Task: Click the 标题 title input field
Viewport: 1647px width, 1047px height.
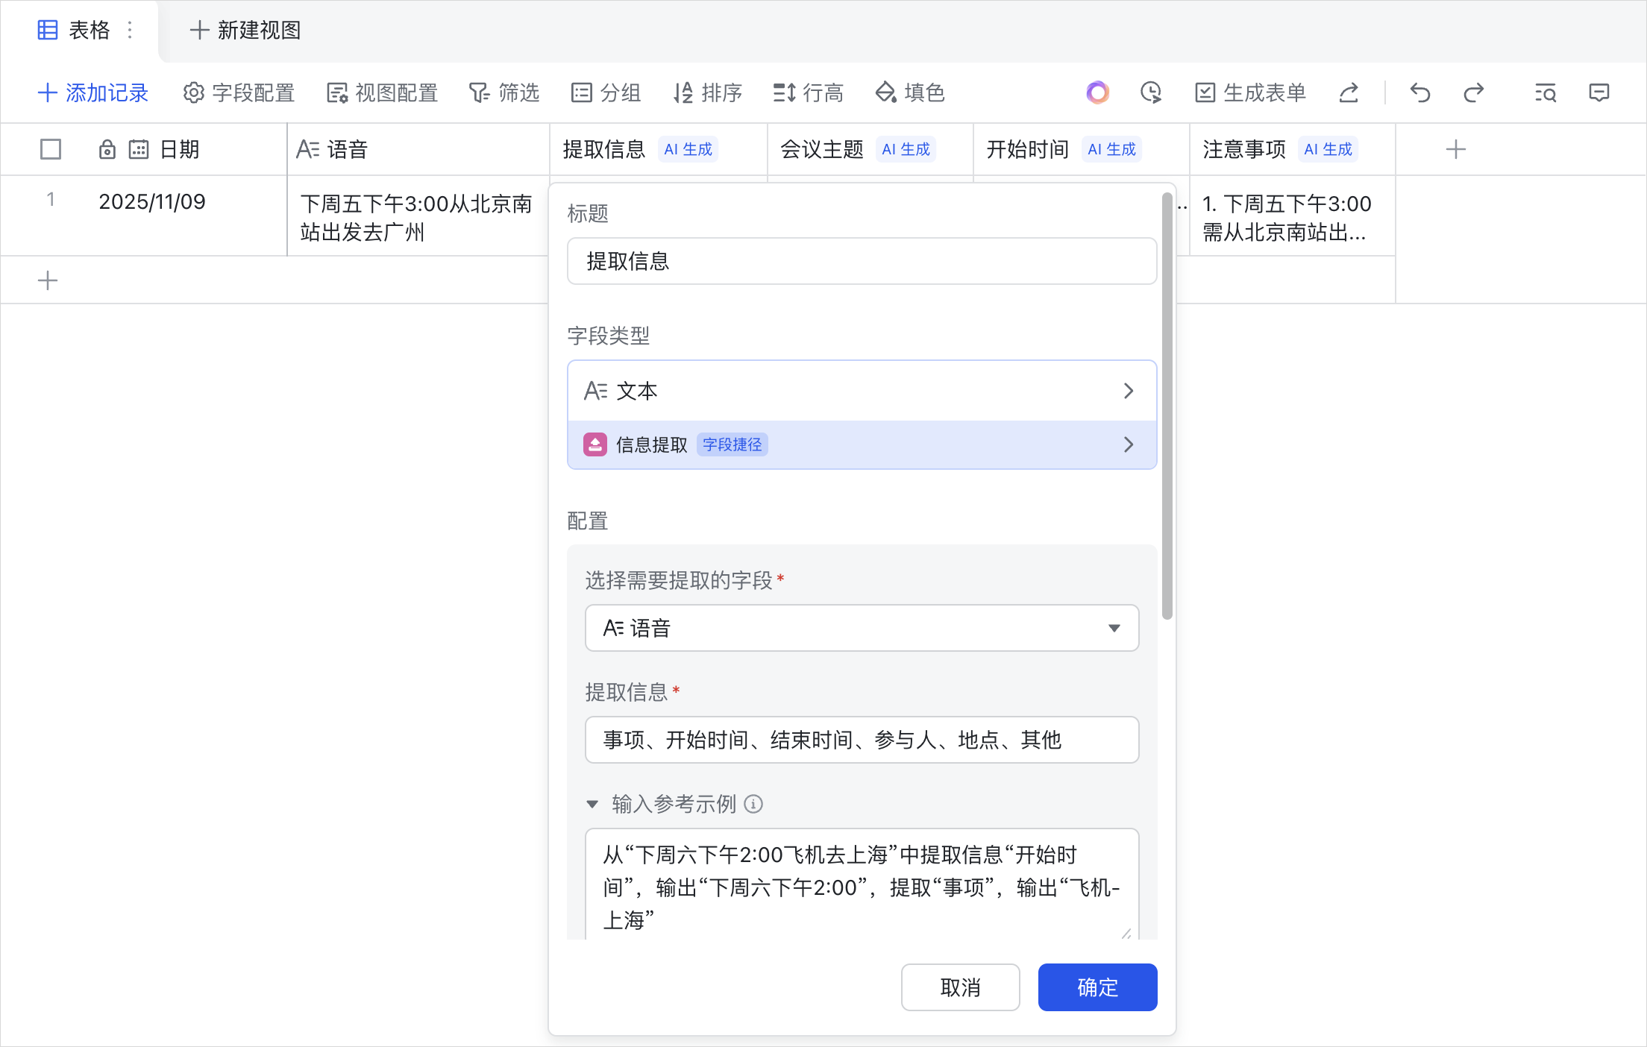Action: point(862,261)
